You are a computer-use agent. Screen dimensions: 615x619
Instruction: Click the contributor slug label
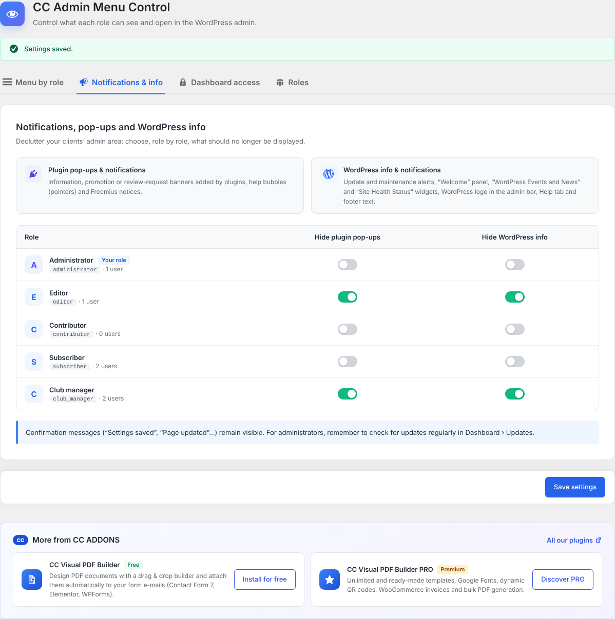[71, 334]
